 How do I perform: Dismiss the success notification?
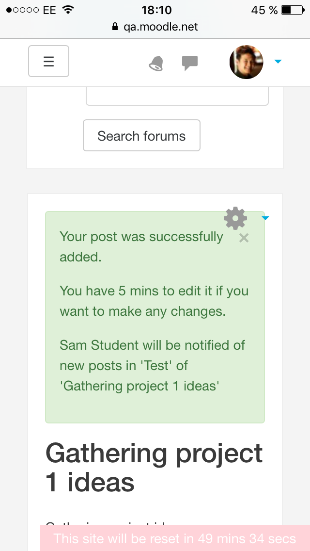coord(244,238)
